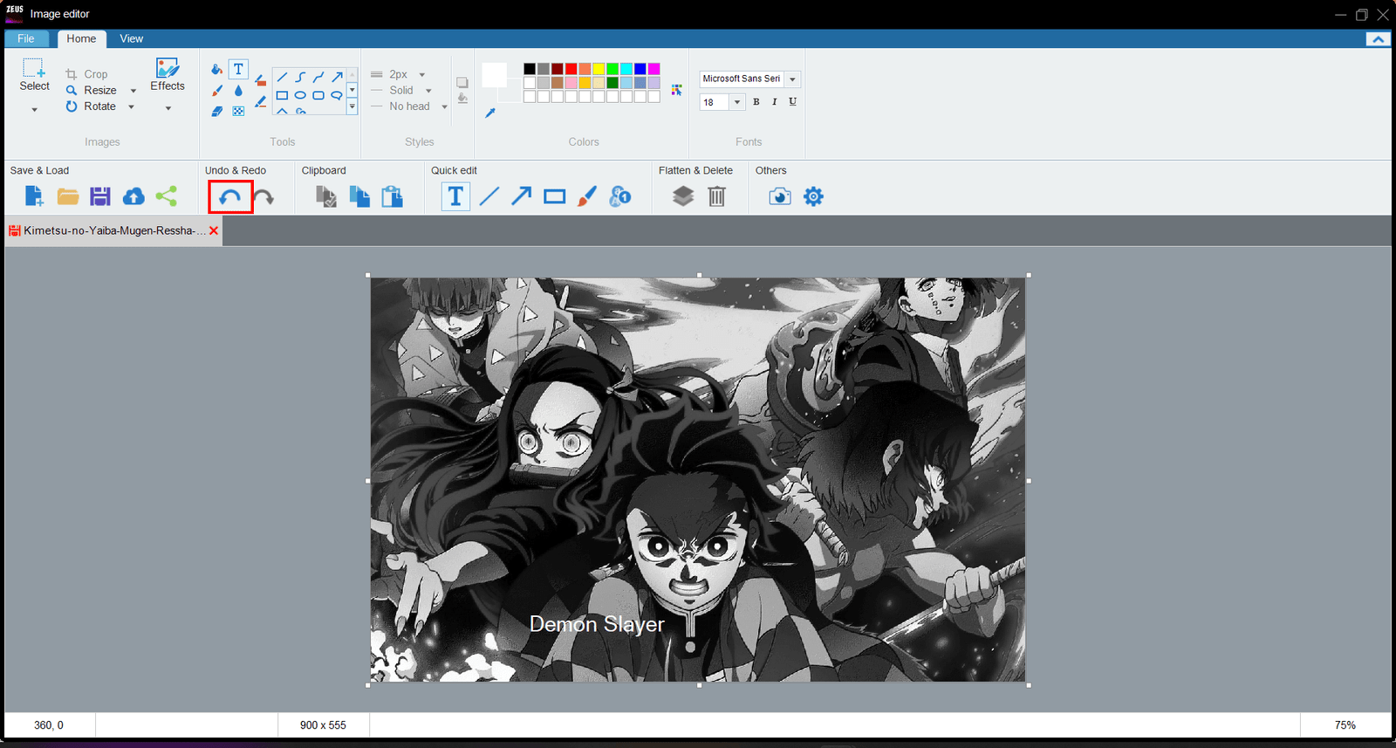Click the Rotate button
Viewport: 1396px width, 748px height.
click(91, 106)
